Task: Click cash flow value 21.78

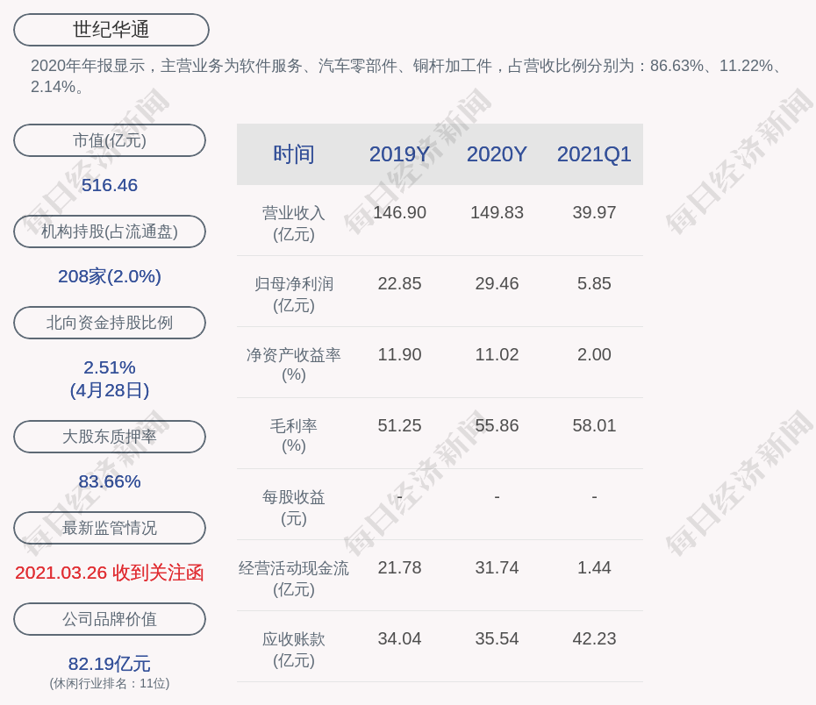Action: 400,567
